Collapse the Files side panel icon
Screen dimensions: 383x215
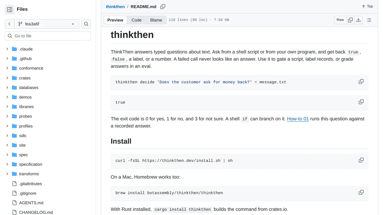pyautogui.click(x=10, y=10)
